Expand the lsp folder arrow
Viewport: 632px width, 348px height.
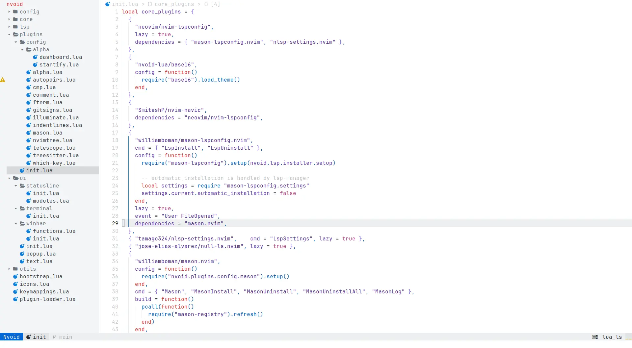coord(9,27)
